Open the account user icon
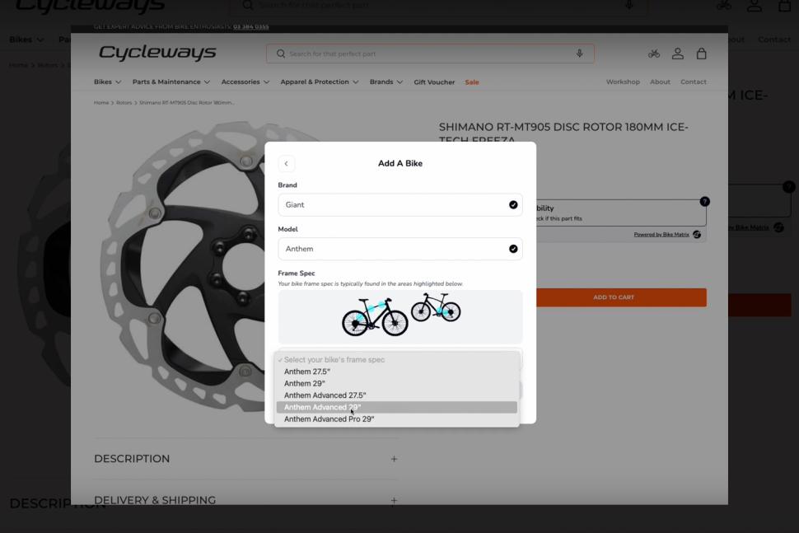 [678, 54]
